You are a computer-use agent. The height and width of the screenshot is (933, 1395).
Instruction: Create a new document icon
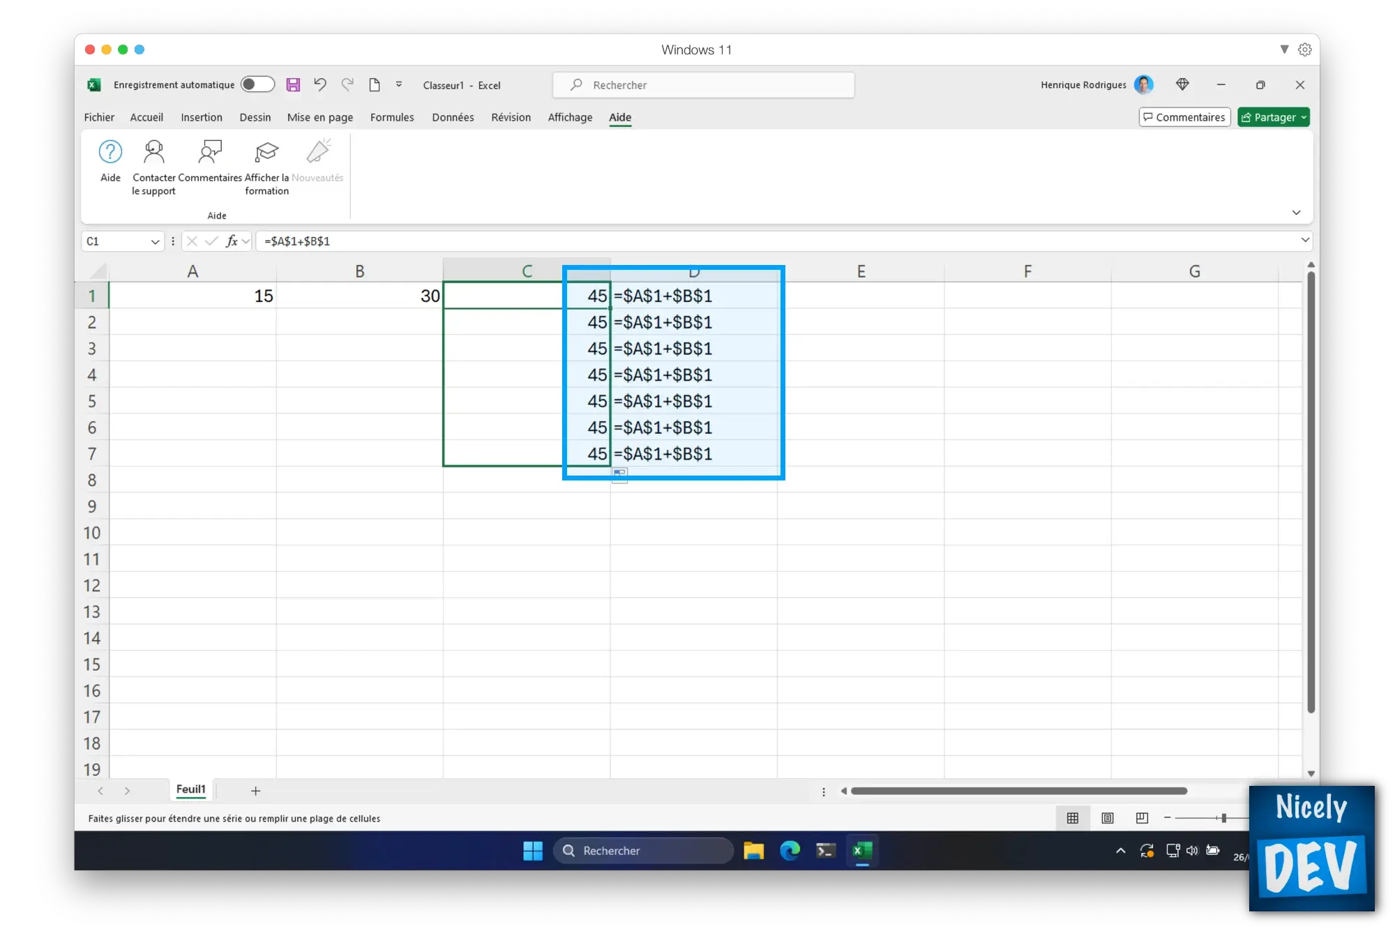[375, 84]
